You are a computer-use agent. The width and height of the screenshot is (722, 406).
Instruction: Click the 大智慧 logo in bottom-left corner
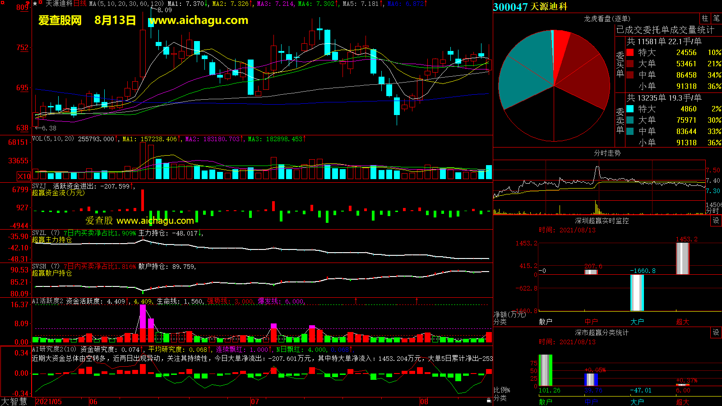(14, 401)
